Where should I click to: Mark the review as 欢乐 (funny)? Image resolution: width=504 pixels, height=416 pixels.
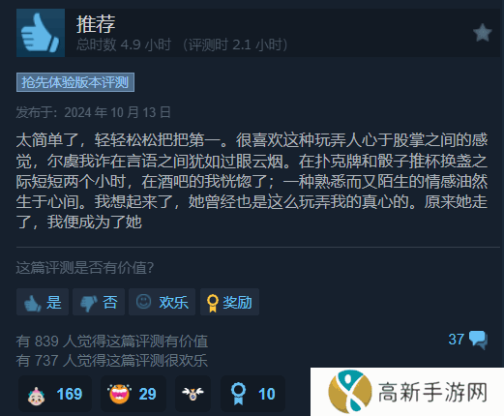162,302
